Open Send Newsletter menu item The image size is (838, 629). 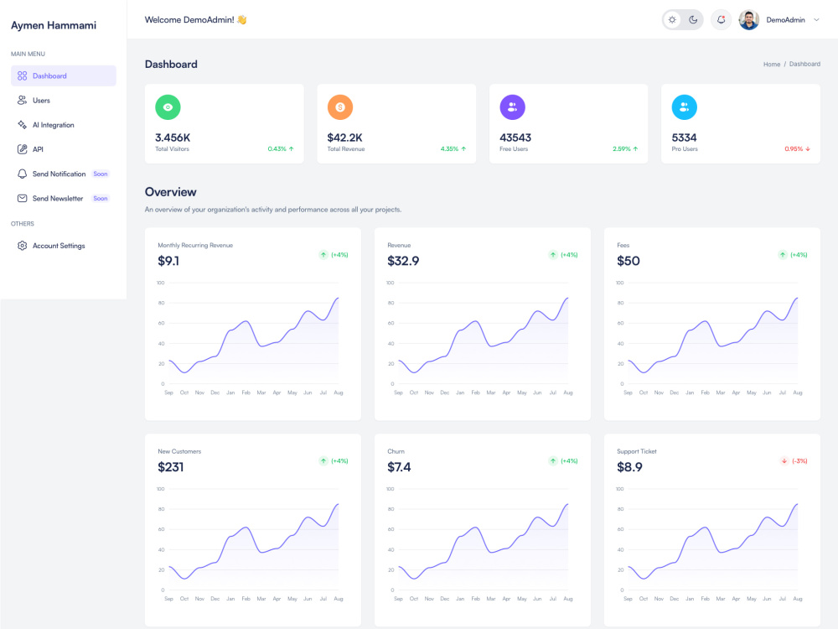pos(64,199)
